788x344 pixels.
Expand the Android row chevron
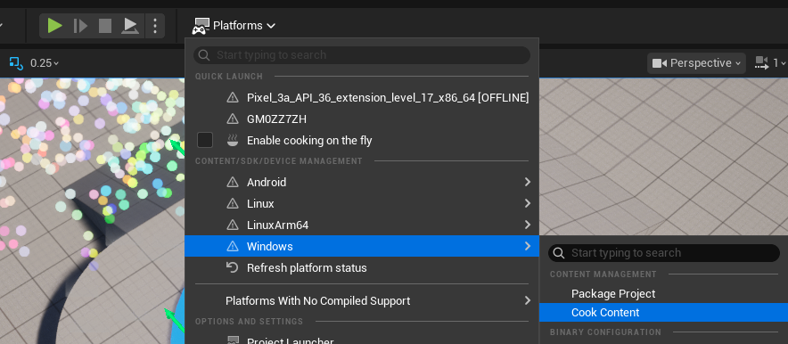pos(527,182)
